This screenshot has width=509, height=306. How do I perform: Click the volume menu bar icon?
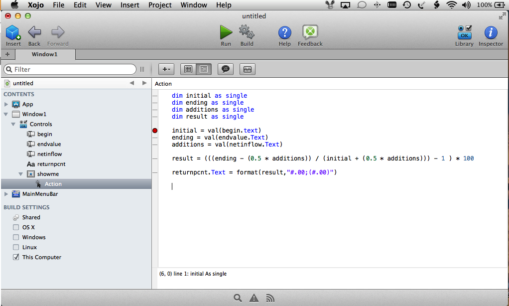pyautogui.click(x=466, y=4)
